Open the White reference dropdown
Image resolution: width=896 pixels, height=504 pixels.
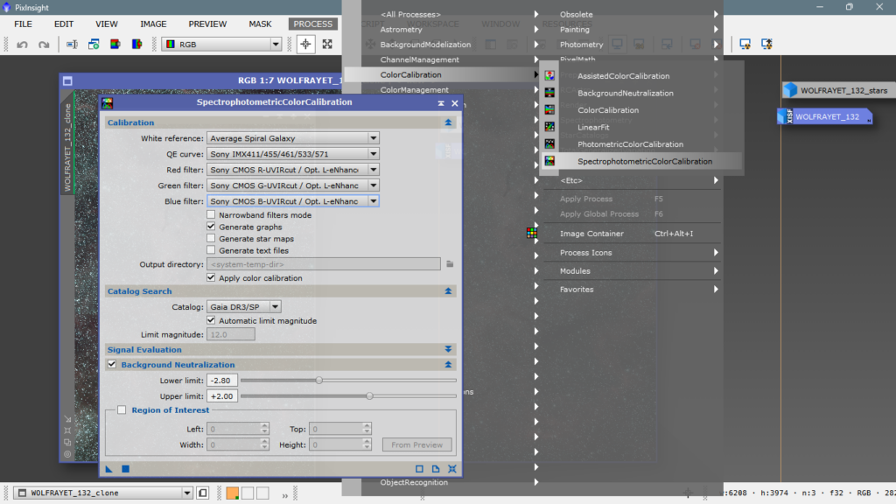(293, 138)
